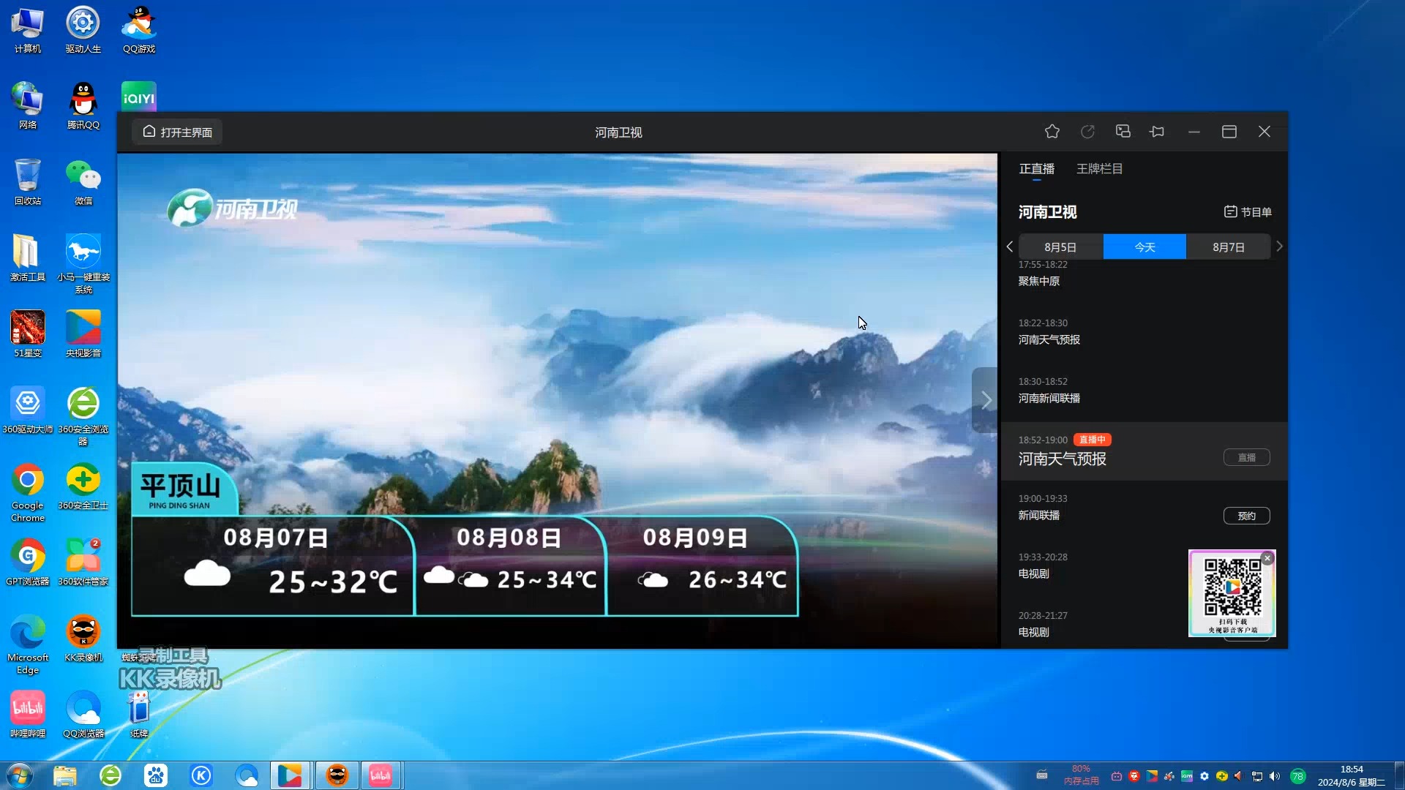Open 360安全浏览器 desktop icon
The image size is (1405, 790).
pos(83,416)
